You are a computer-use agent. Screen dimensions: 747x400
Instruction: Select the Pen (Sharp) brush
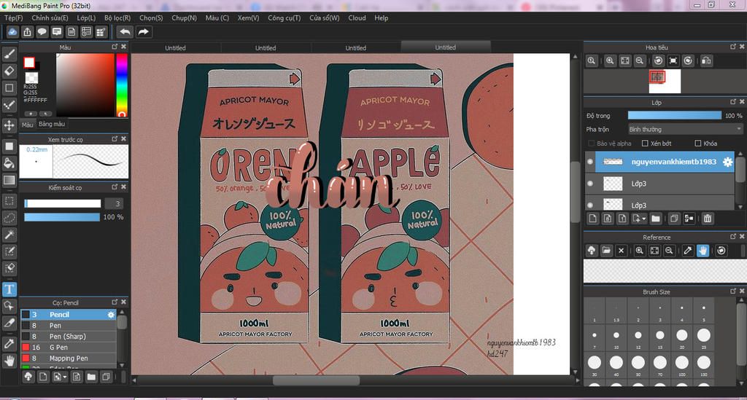[x=68, y=337]
